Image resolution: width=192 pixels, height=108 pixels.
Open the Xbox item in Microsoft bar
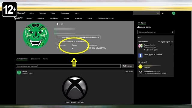[53, 13]
